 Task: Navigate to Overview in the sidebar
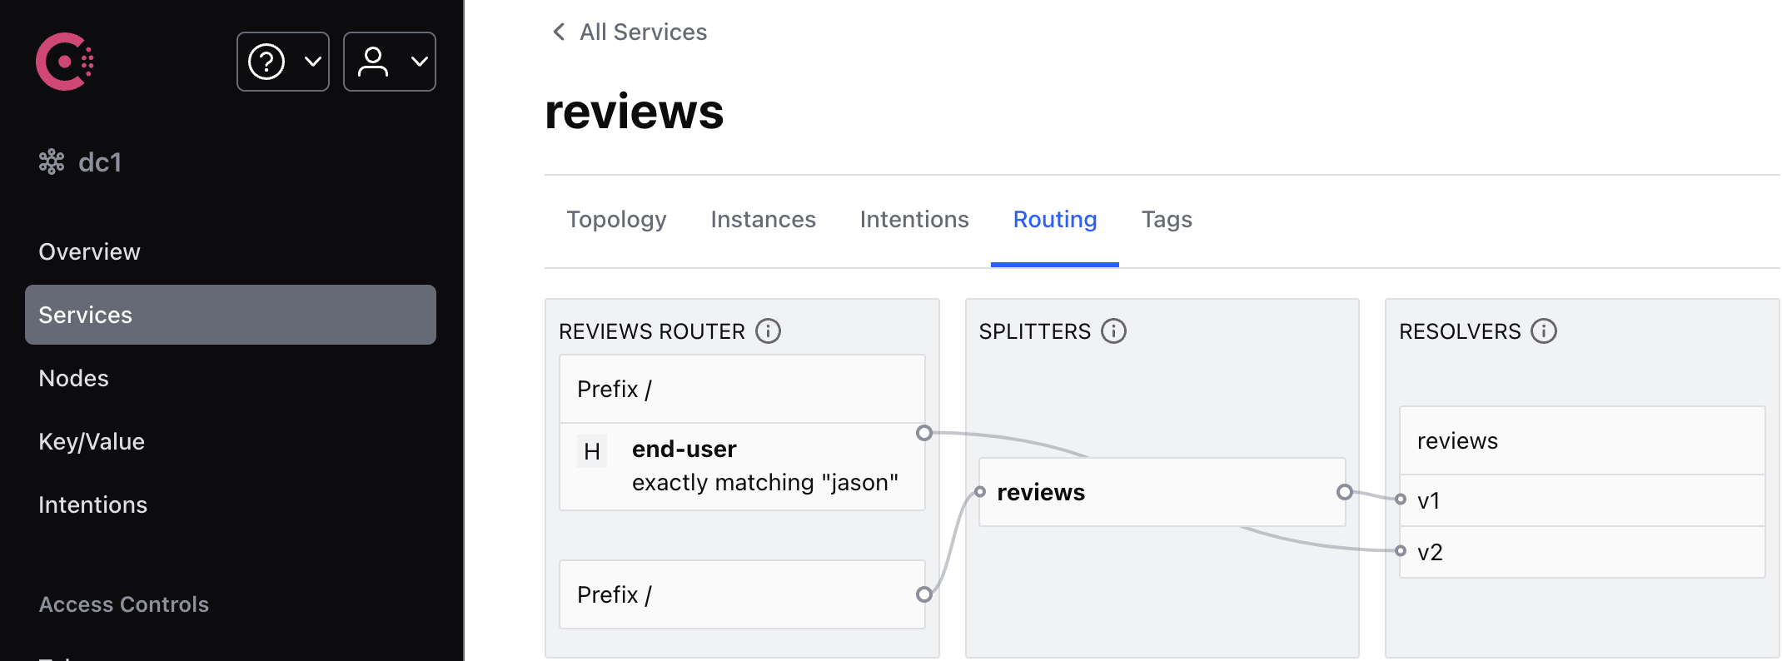89,251
